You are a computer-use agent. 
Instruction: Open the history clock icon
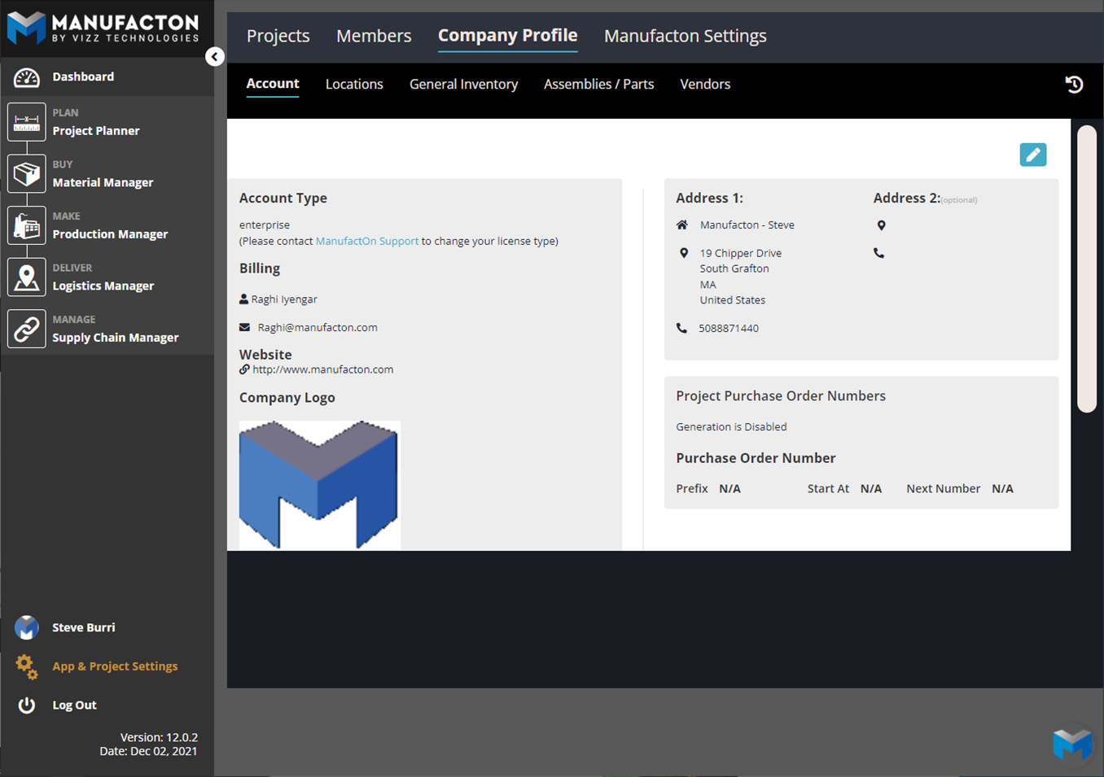click(x=1074, y=84)
